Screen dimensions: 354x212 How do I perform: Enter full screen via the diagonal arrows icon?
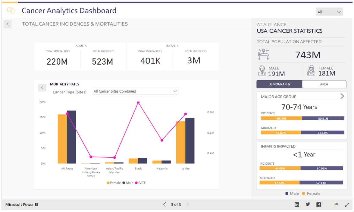point(346,204)
